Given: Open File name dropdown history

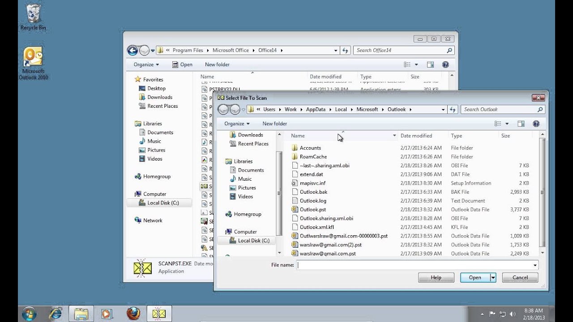Looking at the screenshot, I should tap(535, 265).
